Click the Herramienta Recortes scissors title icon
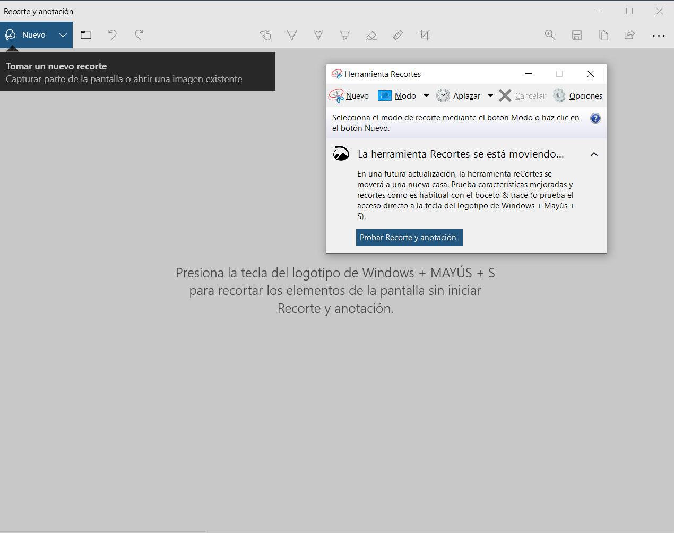Image resolution: width=674 pixels, height=533 pixels. 336,74
